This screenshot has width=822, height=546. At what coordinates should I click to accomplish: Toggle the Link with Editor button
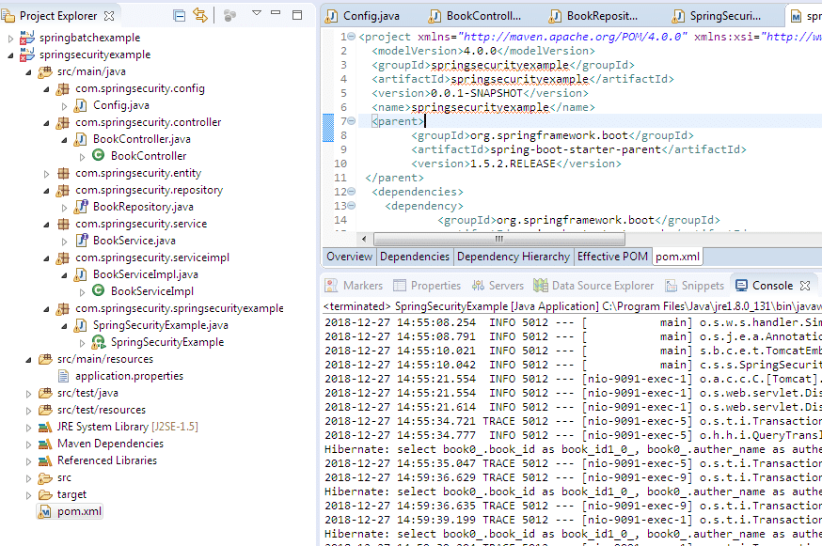tap(200, 15)
